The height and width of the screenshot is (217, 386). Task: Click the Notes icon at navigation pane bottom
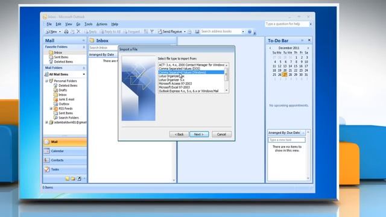[67, 178]
